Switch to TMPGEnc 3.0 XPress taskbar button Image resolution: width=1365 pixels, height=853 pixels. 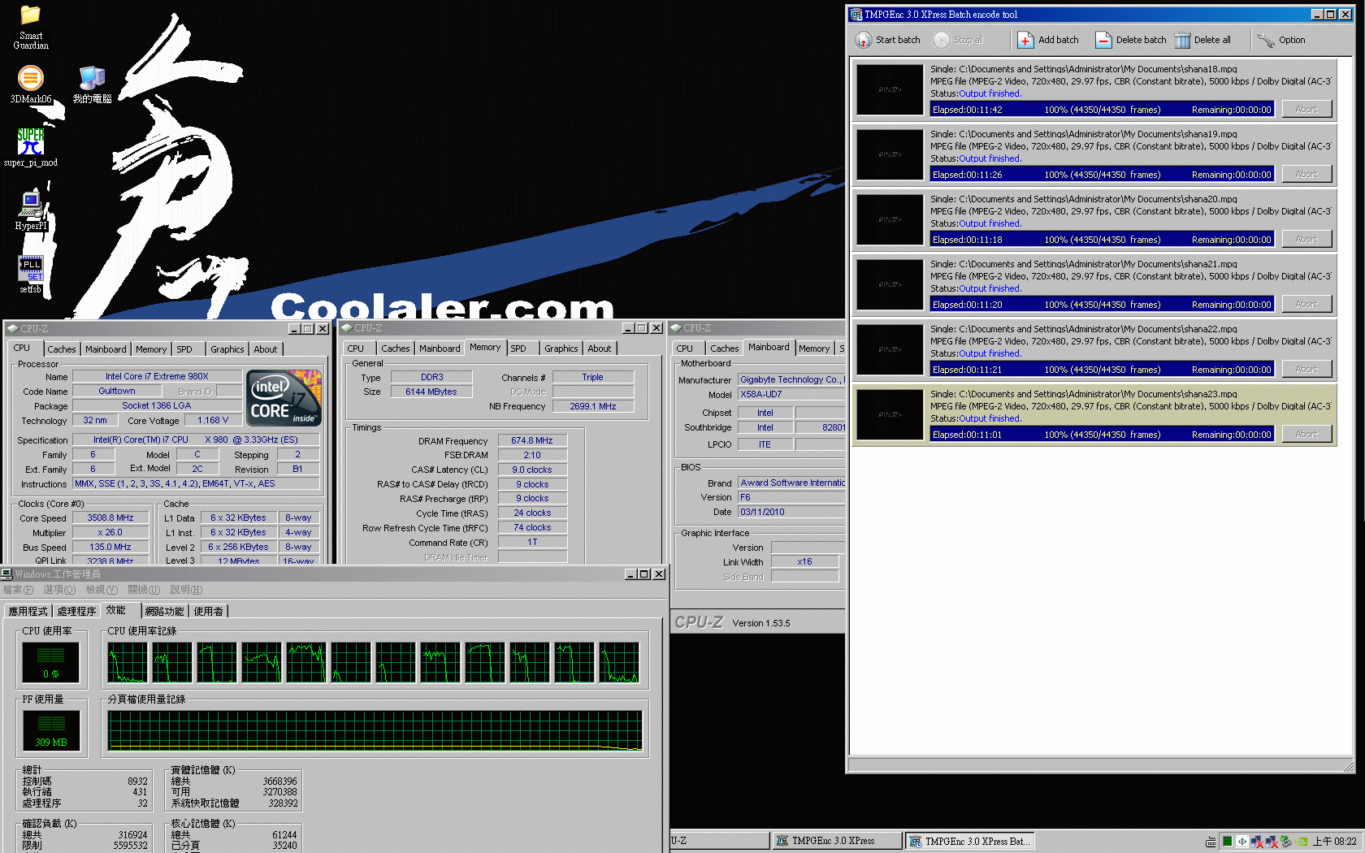coord(836,841)
